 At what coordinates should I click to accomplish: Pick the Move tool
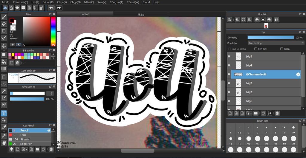coord(4,46)
